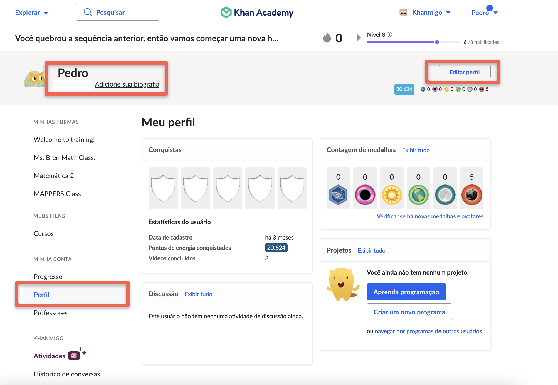Click Adicione sua biografia link

click(127, 84)
